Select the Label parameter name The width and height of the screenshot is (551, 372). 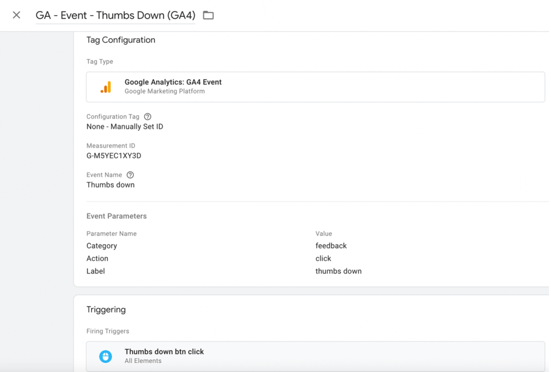[x=96, y=271]
